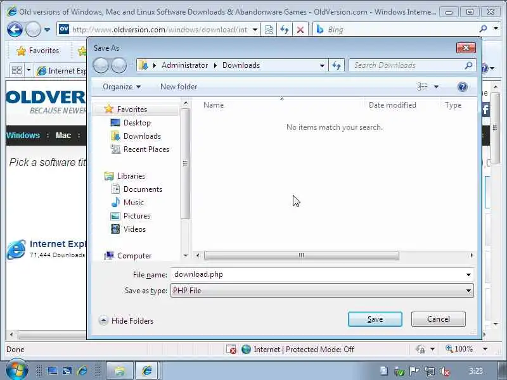Close the Save As dialog
The height and width of the screenshot is (380, 507).
(x=466, y=48)
